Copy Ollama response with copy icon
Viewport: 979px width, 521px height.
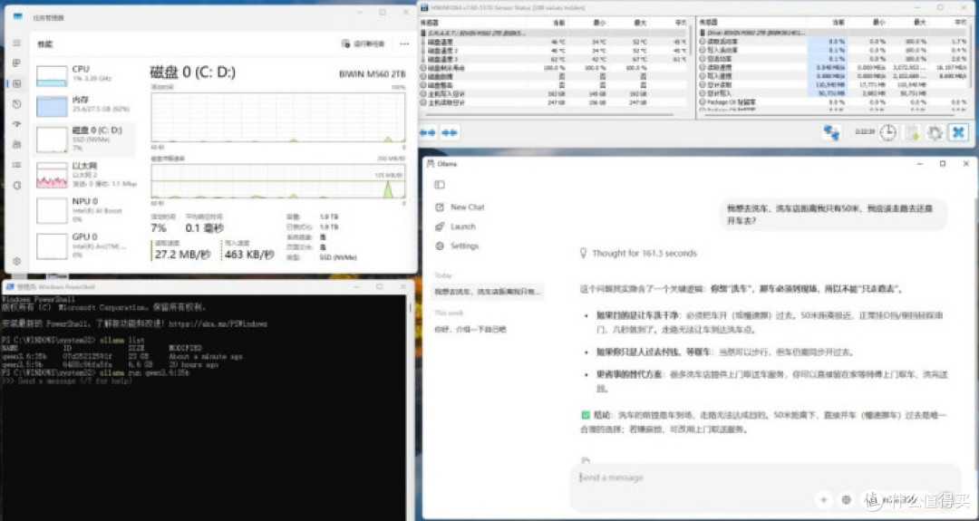(x=585, y=460)
